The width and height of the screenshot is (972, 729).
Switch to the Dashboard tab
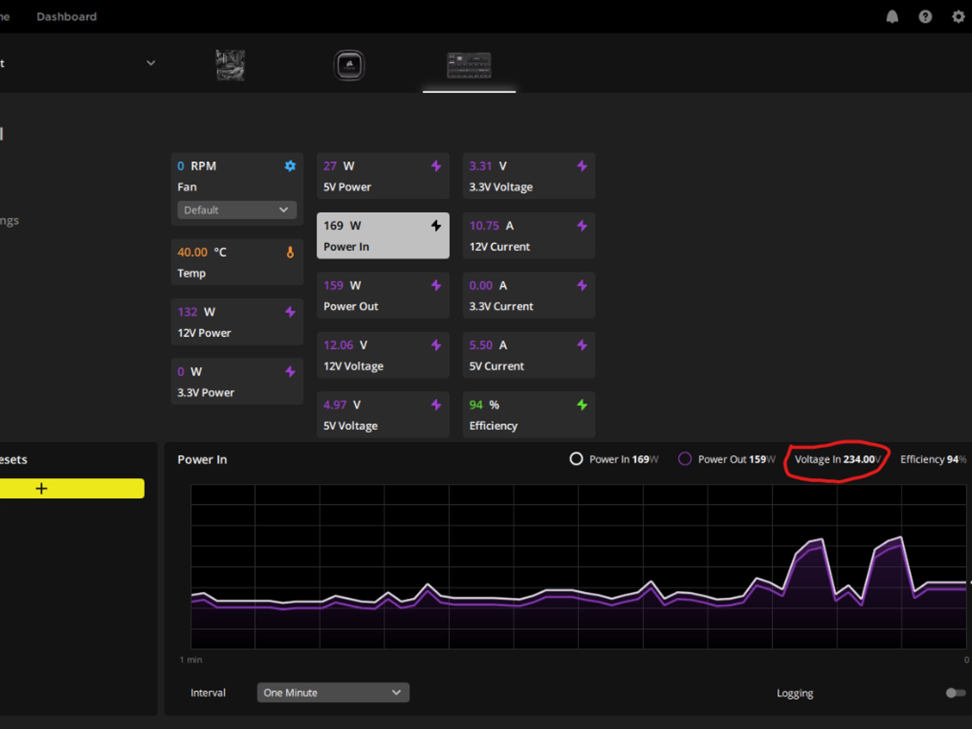click(66, 17)
